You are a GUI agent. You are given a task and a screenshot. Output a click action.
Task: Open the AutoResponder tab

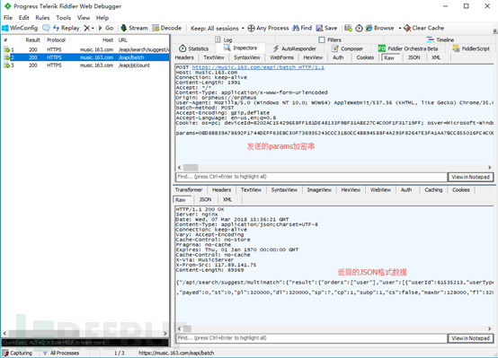[x=295, y=48]
